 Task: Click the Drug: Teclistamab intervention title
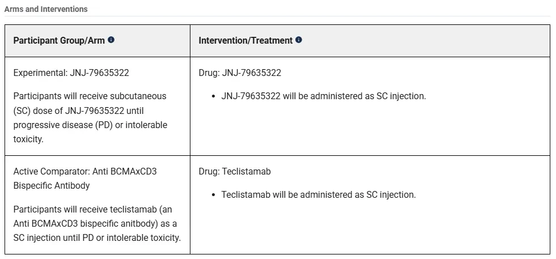pyautogui.click(x=235, y=171)
